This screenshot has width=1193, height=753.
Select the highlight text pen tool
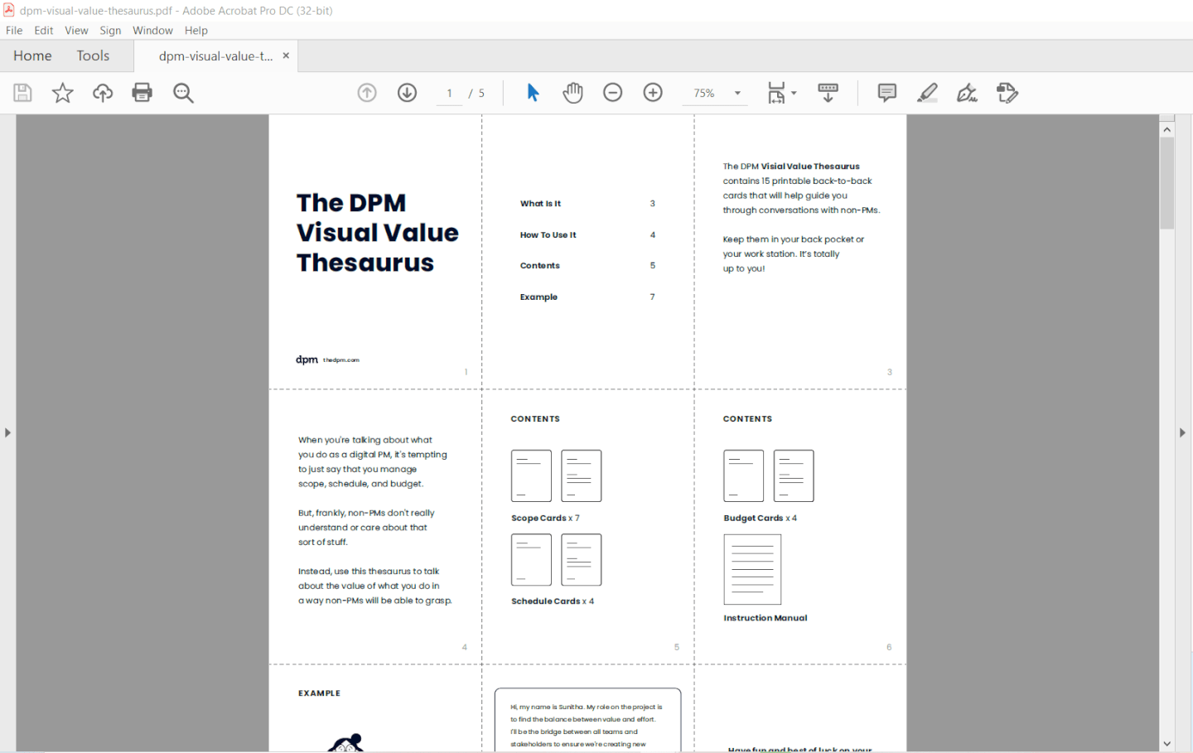pyautogui.click(x=927, y=93)
